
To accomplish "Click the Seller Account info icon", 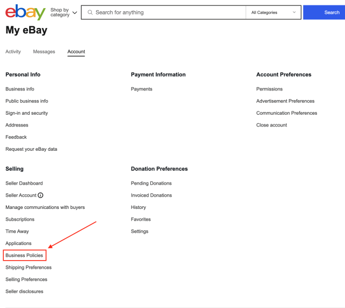I will pyautogui.click(x=40, y=195).
